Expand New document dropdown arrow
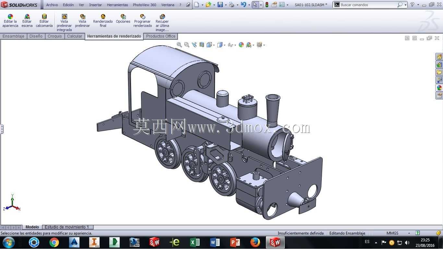This screenshot has height=254, width=443. pyautogui.click(x=202, y=5)
